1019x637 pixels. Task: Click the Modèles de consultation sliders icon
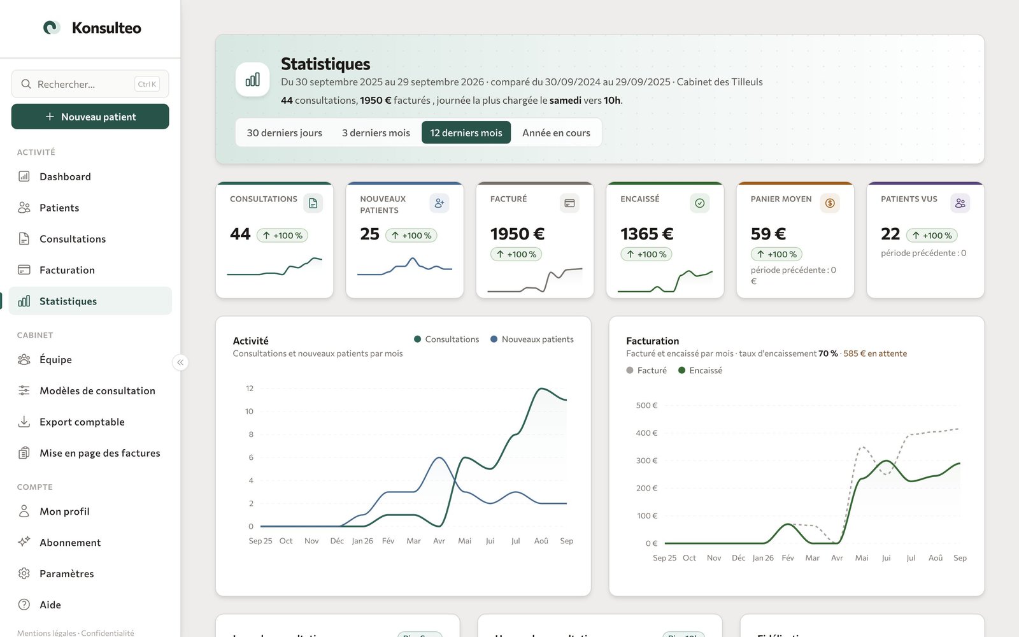tap(24, 390)
